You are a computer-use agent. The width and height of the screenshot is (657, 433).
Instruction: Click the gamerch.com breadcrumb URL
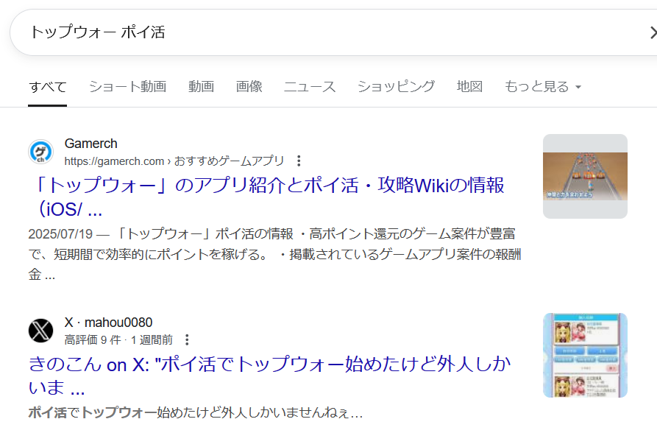point(114,161)
